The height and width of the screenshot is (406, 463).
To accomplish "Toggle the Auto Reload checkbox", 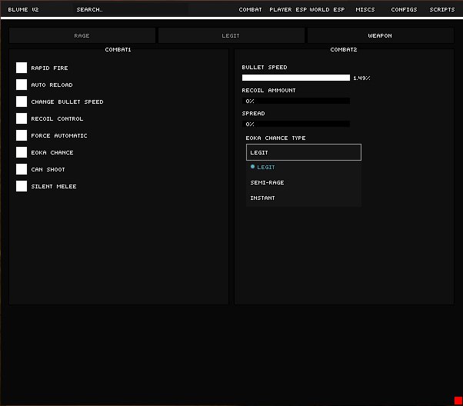I will click(22, 85).
